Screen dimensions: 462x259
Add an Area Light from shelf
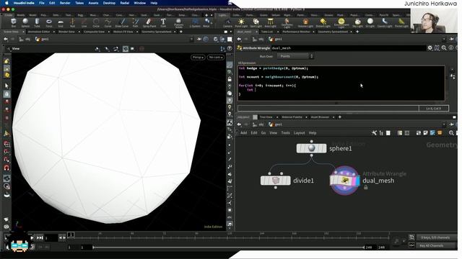270,23
